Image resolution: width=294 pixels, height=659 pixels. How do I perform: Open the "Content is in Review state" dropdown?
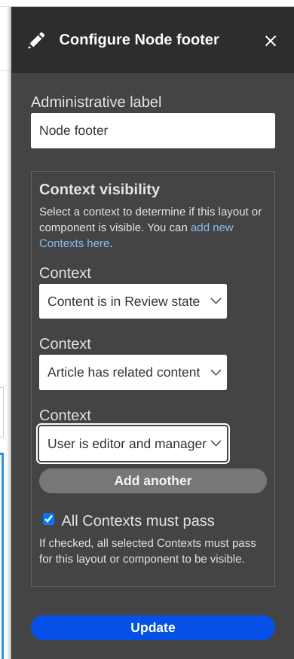(x=133, y=301)
